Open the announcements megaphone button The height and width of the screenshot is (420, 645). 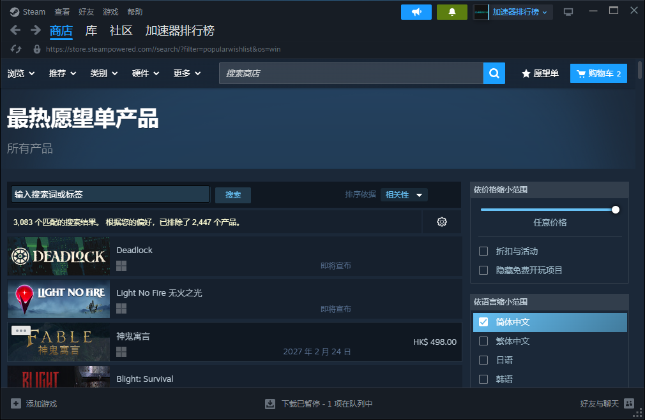(416, 12)
